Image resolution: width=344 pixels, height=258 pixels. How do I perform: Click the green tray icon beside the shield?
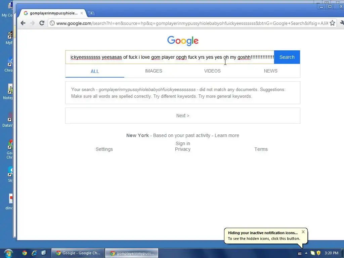point(313,253)
